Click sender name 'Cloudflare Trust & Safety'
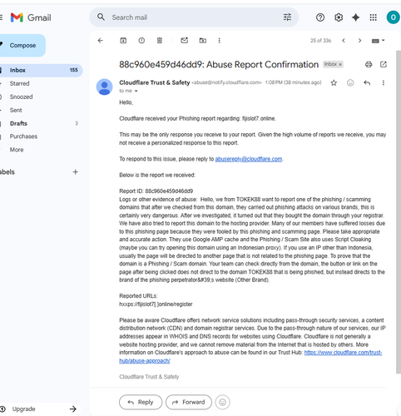The image size is (401, 416). point(155,82)
